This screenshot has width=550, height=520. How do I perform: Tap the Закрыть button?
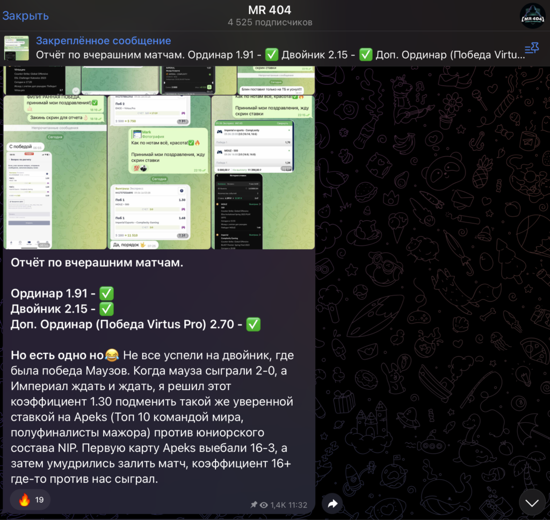tap(26, 16)
